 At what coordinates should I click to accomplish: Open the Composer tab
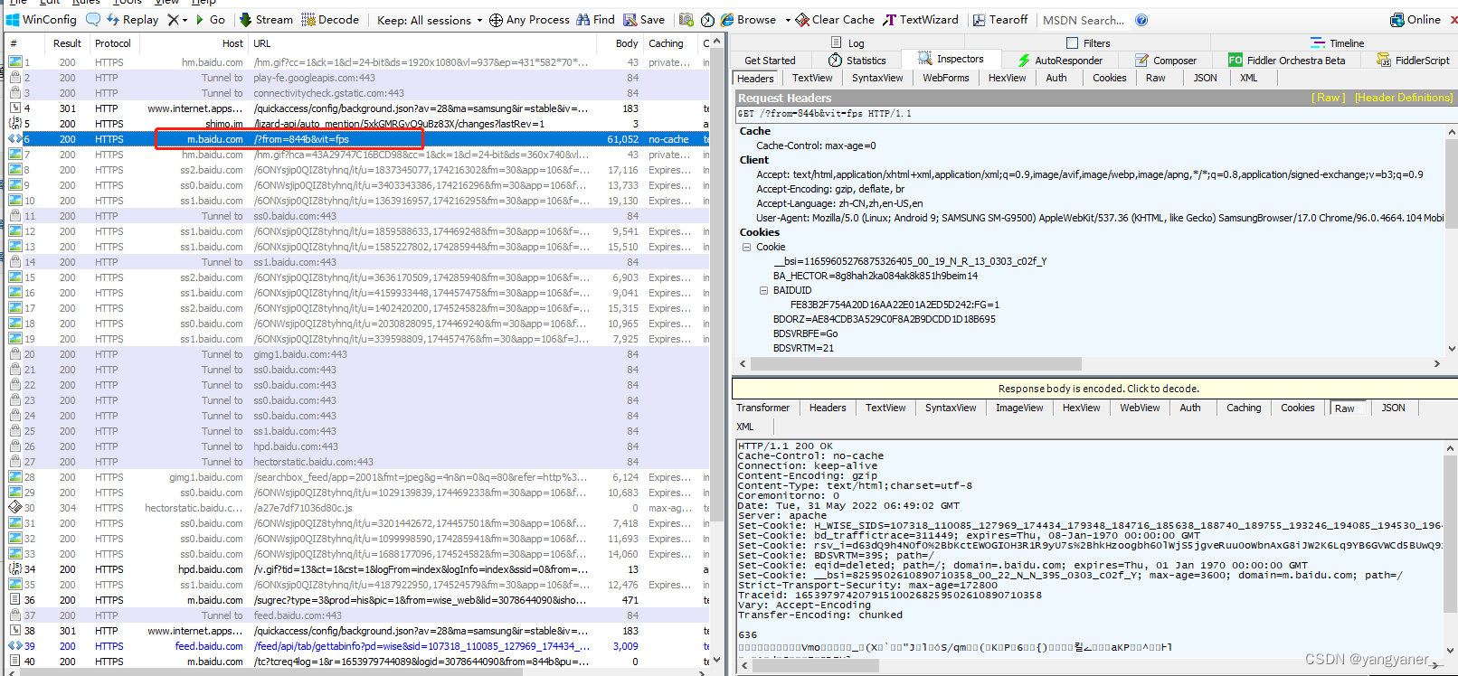click(1166, 61)
